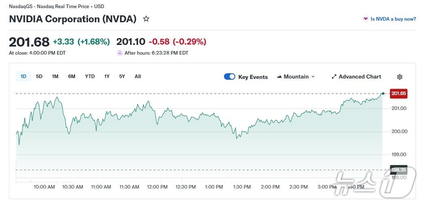Image resolution: width=422 pixels, height=204 pixels.
Task: Select the 1Y time range
Action: point(107,76)
